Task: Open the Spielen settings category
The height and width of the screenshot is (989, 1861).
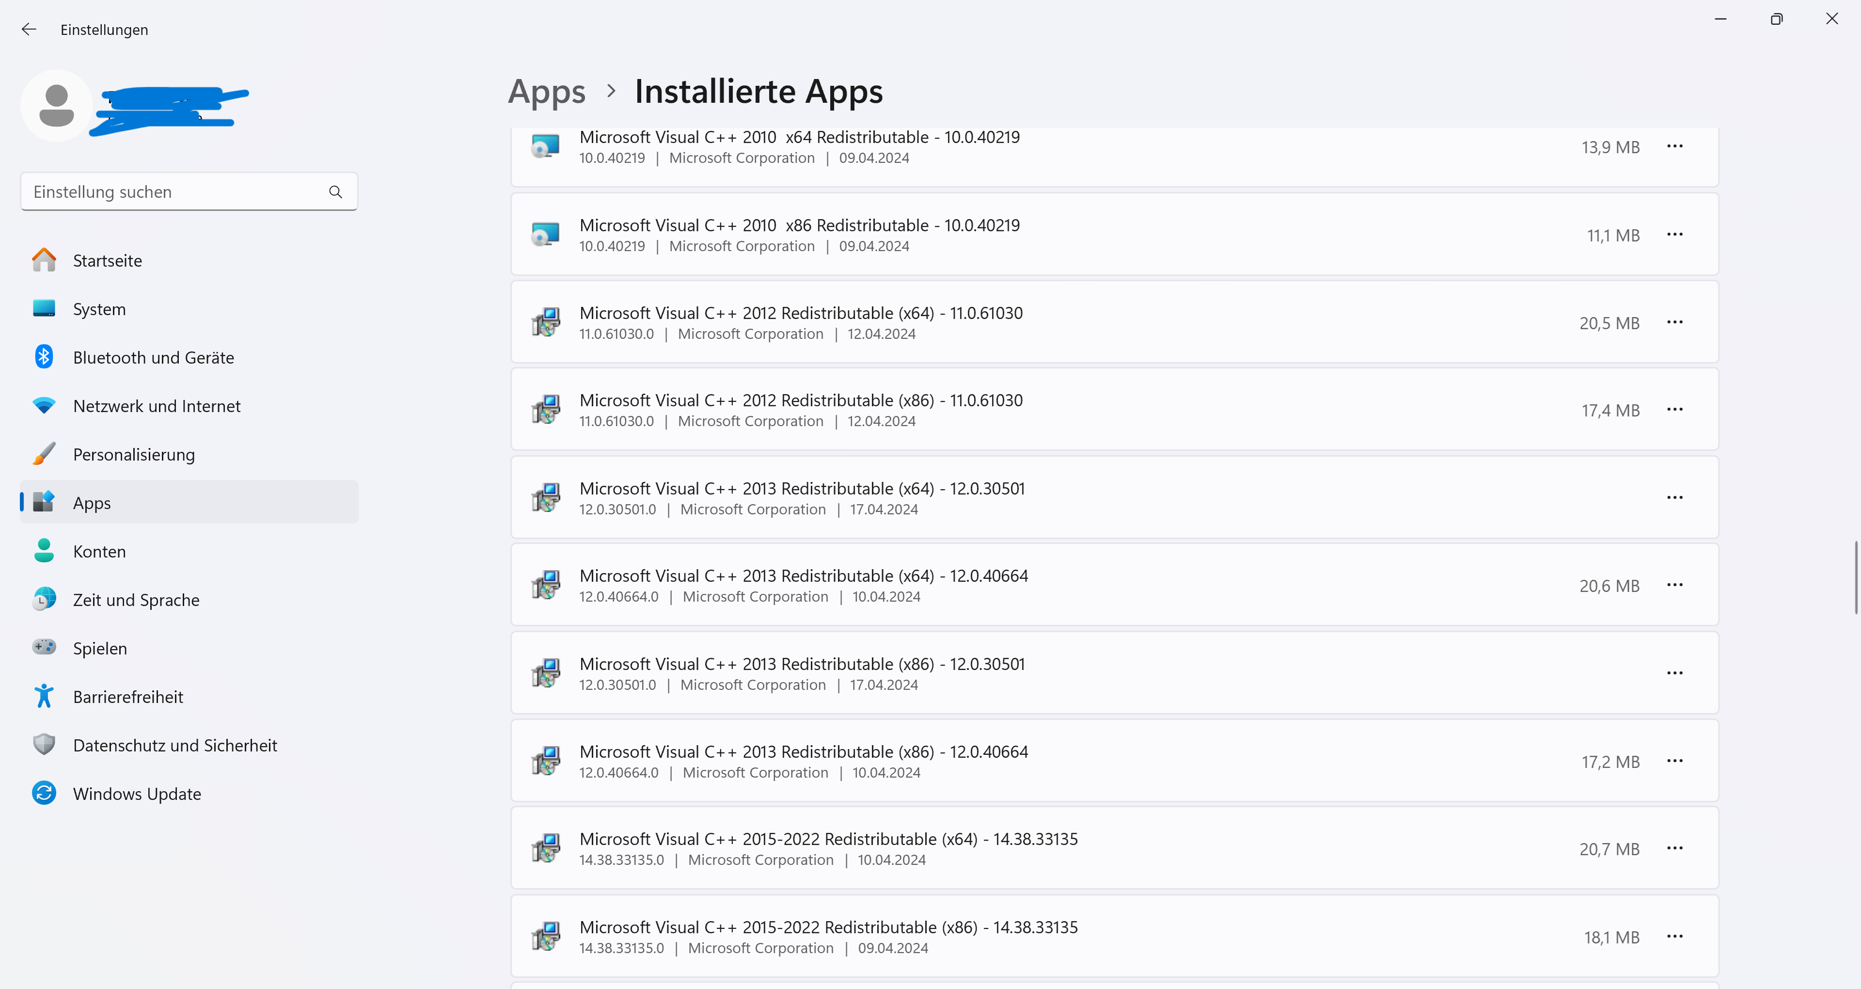Action: pyautogui.click(x=100, y=649)
